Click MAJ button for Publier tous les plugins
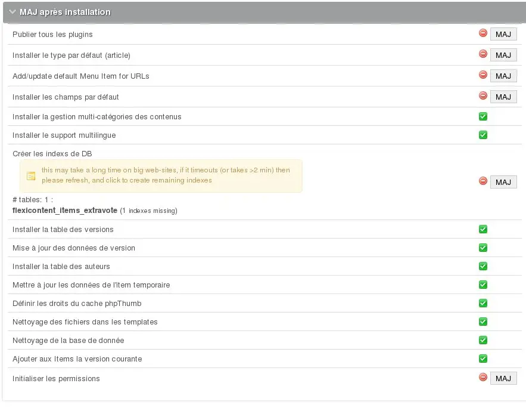The height and width of the screenshot is (411, 526). point(503,34)
